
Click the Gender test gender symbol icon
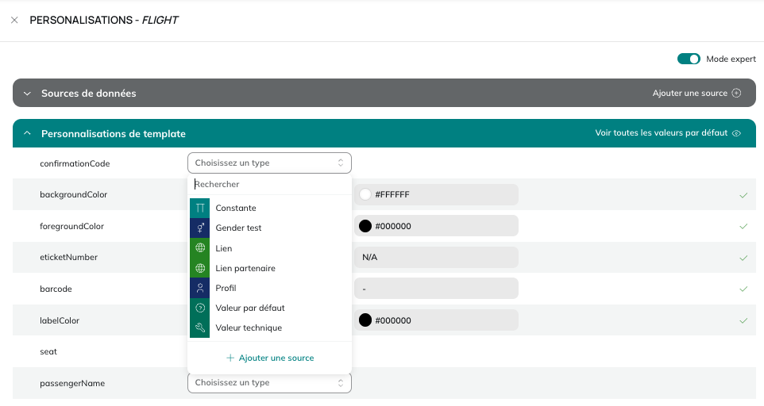coord(200,228)
